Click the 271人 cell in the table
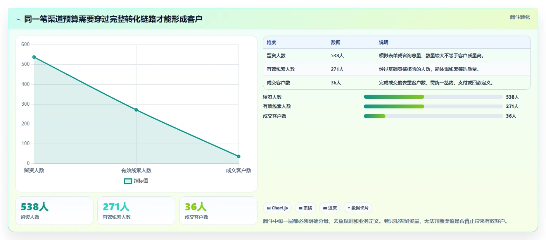Screen dimensions: 546x240 [x=337, y=69]
